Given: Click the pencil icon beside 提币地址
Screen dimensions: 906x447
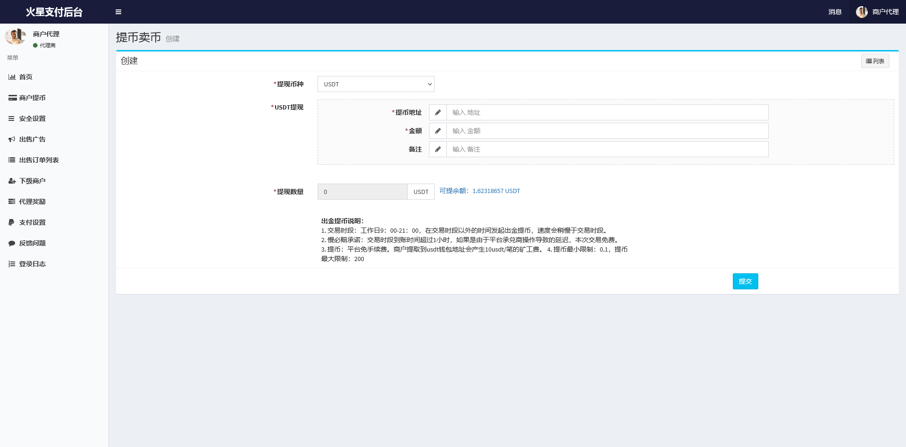Looking at the screenshot, I should click(438, 112).
